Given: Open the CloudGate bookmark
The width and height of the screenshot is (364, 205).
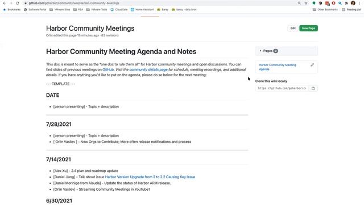Looking at the screenshot, I should [119, 10].
